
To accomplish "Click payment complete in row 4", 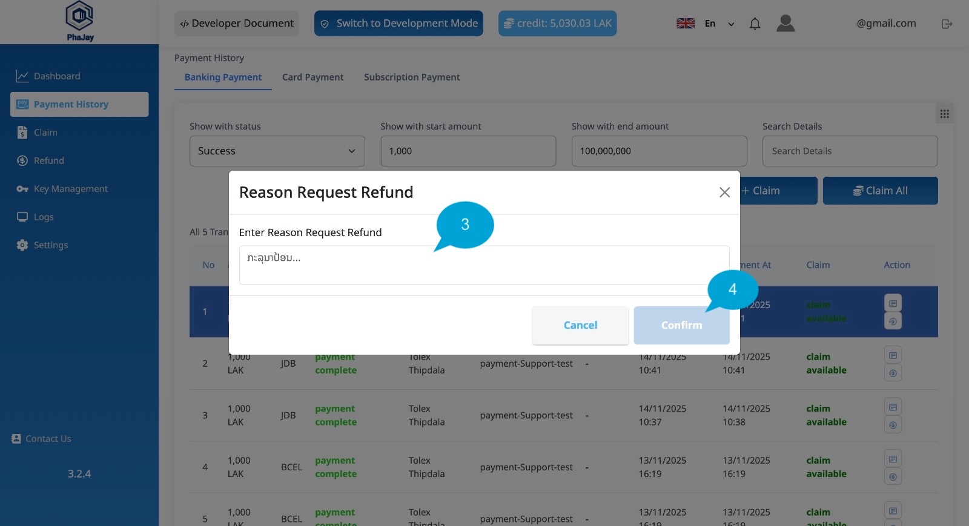I will (336, 467).
